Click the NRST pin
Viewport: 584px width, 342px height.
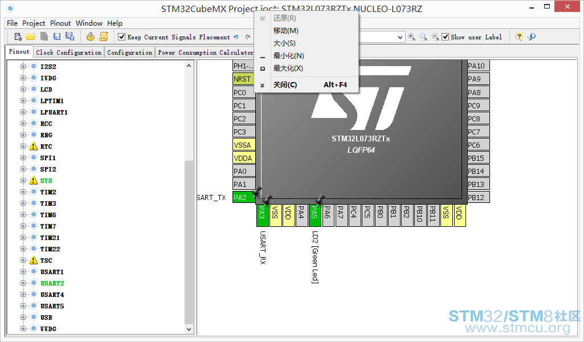click(x=244, y=79)
